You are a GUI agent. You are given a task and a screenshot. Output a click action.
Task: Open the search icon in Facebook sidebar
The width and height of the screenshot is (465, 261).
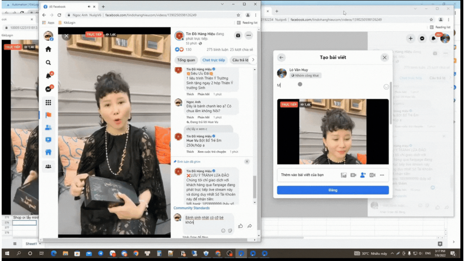click(x=48, y=63)
